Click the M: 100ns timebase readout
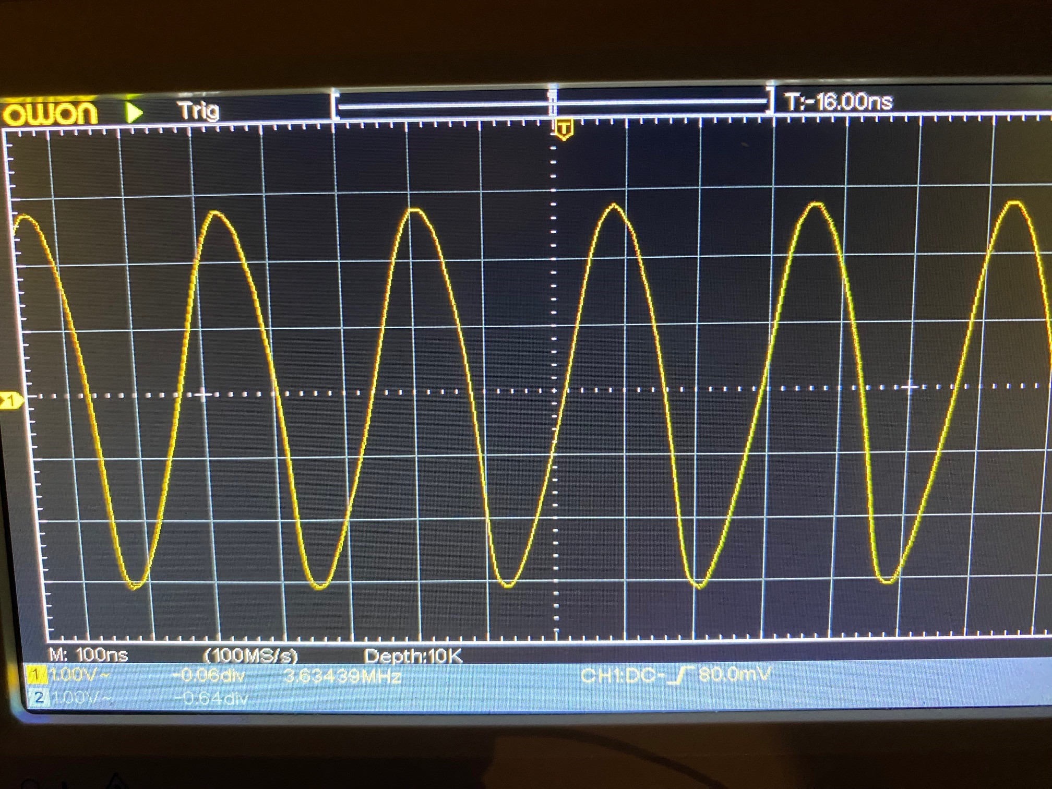This screenshot has width=1052, height=789. [x=89, y=654]
